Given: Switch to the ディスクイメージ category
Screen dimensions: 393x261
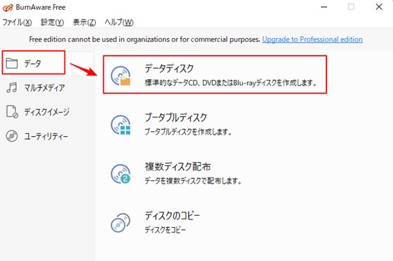Looking at the screenshot, I should click(47, 112).
